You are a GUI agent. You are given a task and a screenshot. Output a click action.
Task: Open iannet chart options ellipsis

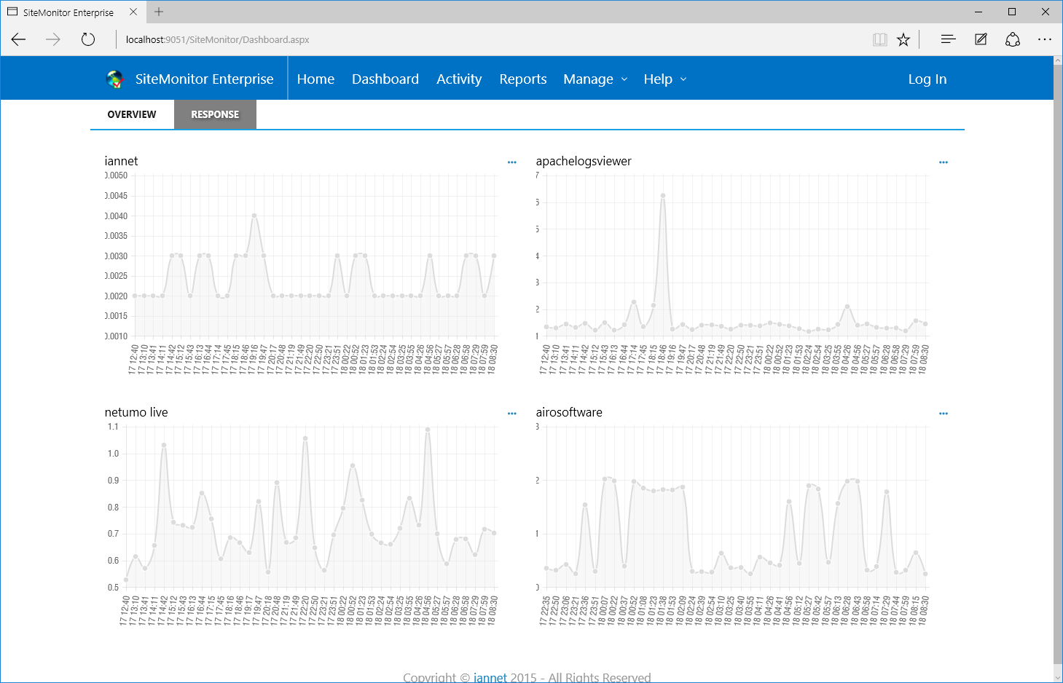pos(512,162)
